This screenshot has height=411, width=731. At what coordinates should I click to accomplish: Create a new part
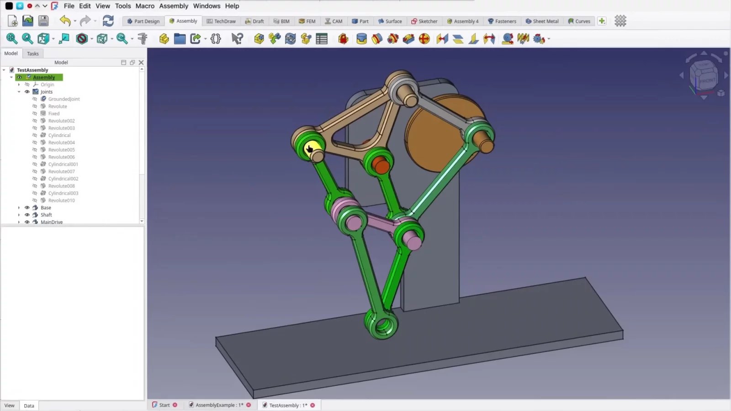(x=164, y=39)
